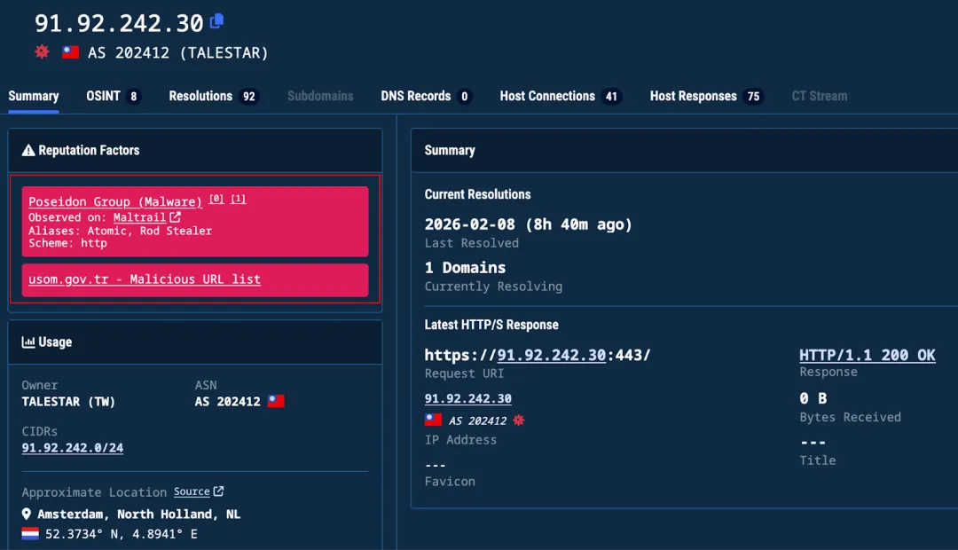Screen dimensions: 958x550
Task: Open the Resolutions tab
Action: click(201, 96)
